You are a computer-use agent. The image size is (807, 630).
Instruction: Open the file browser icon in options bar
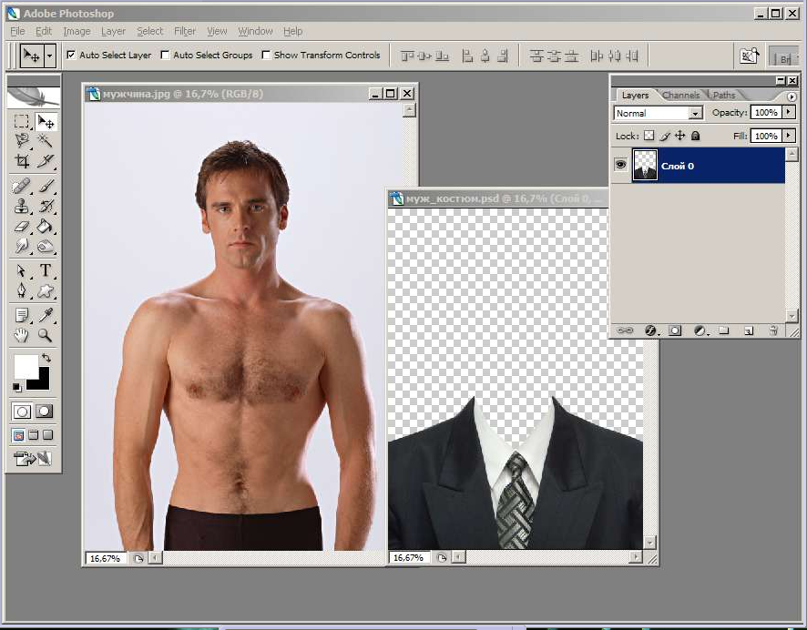pos(750,56)
